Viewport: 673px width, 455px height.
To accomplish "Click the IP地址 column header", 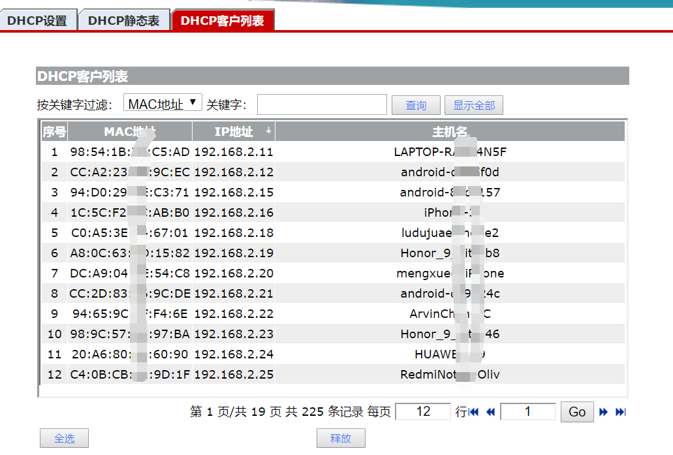I will (234, 131).
